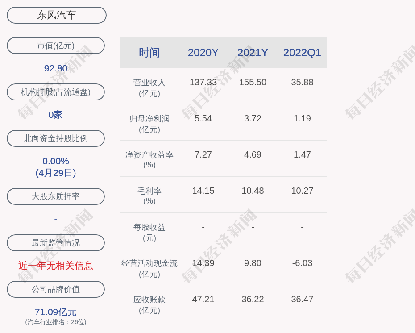Select the 1.47 ROE cell
This screenshot has width=415, height=333.
302,154
